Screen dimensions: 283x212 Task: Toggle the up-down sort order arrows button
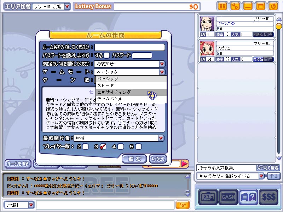(273, 176)
